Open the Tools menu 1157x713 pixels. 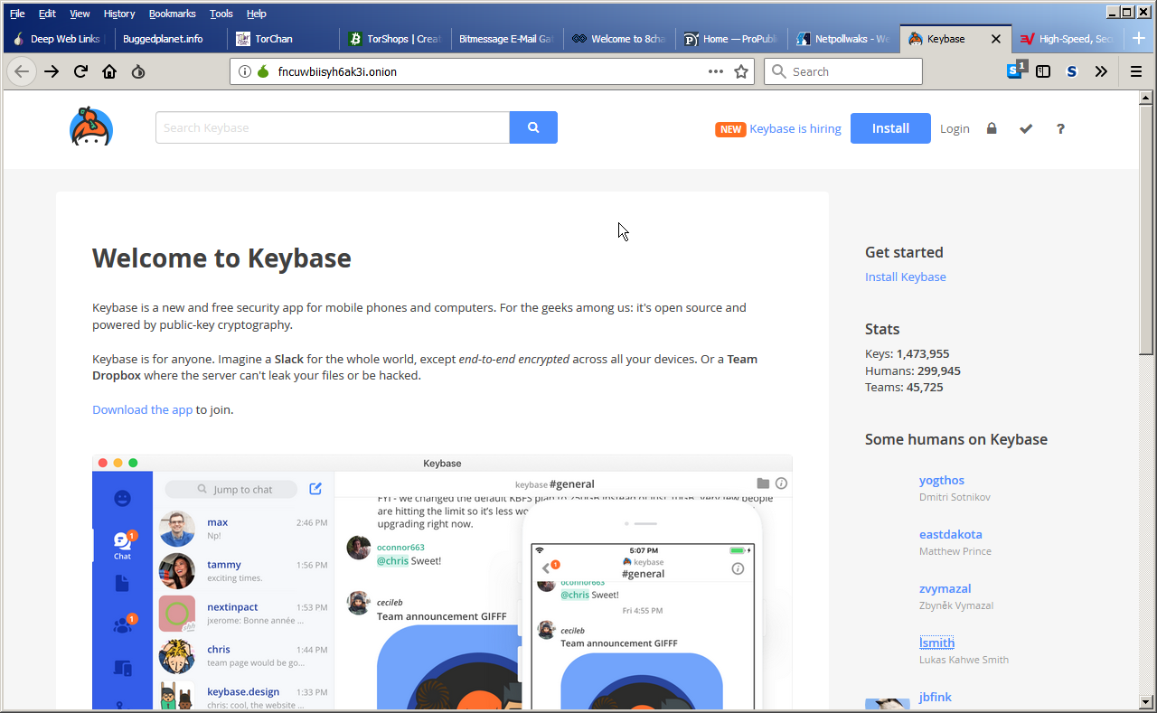(x=221, y=14)
